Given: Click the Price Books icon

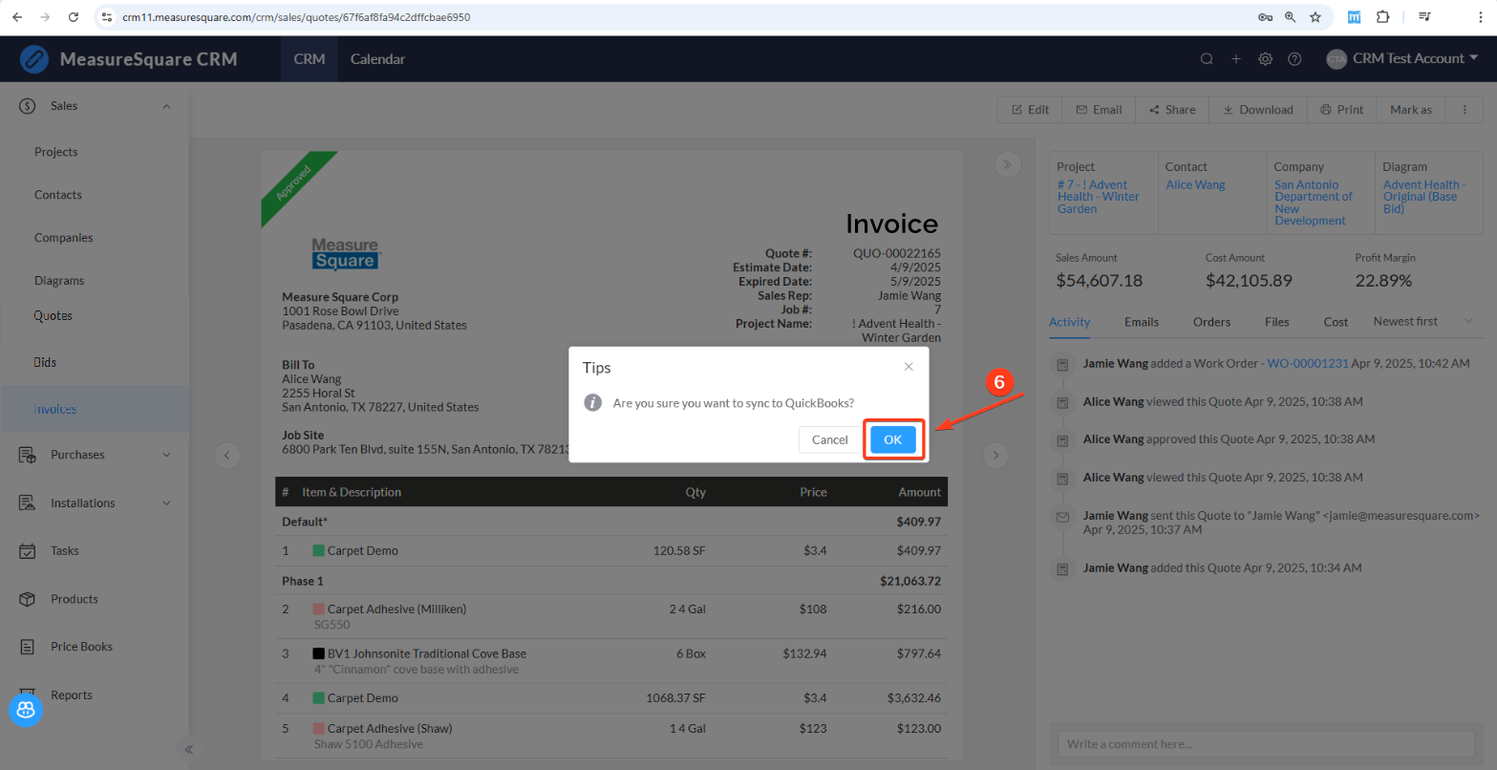Looking at the screenshot, I should (28, 647).
